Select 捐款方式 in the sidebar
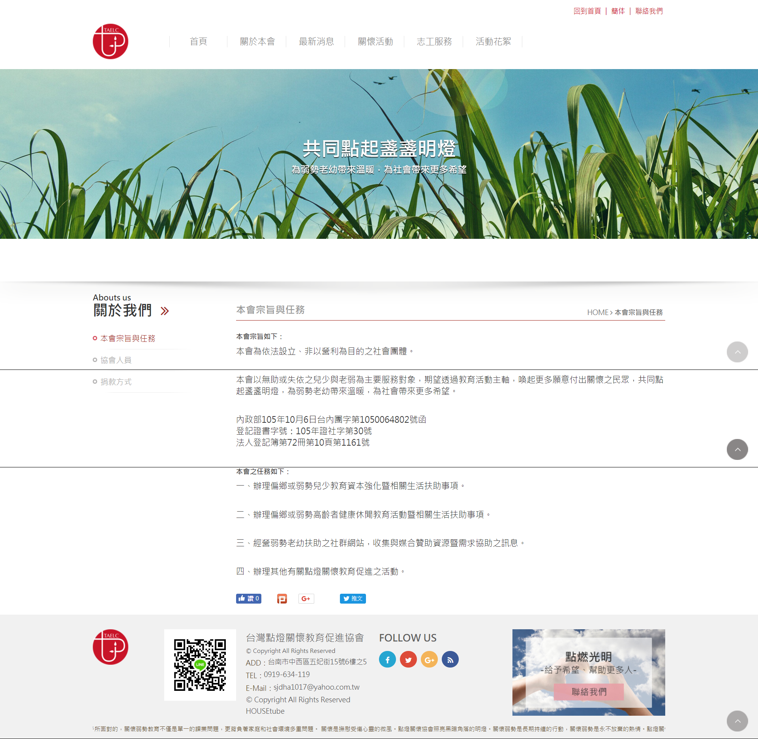Image resolution: width=758 pixels, height=739 pixels. click(116, 382)
